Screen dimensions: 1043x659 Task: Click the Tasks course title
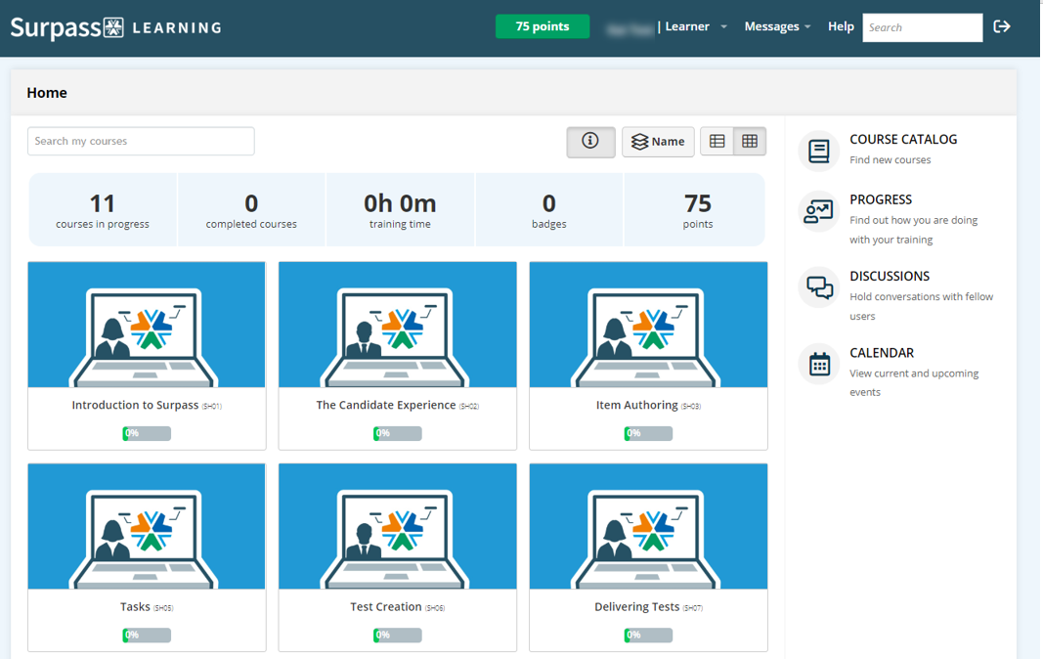(135, 606)
